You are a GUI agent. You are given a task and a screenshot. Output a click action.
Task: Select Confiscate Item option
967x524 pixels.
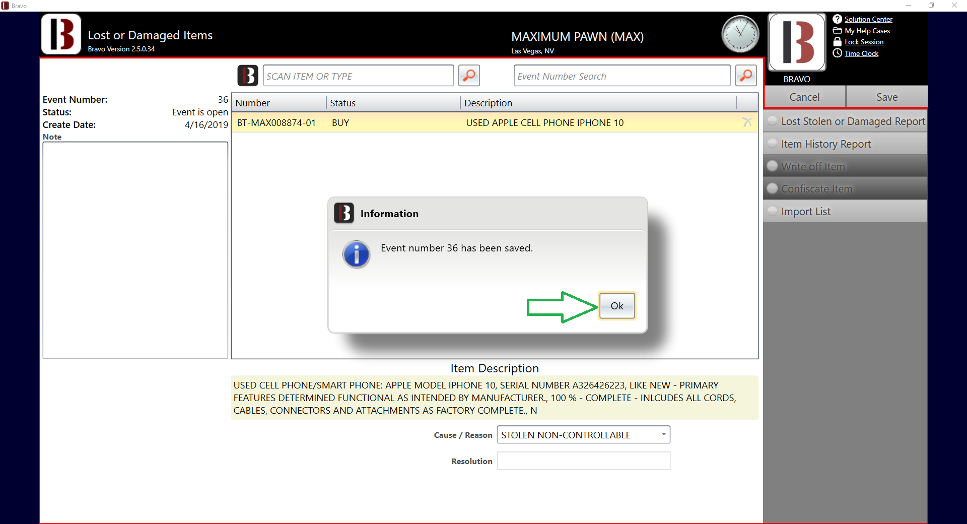point(846,189)
